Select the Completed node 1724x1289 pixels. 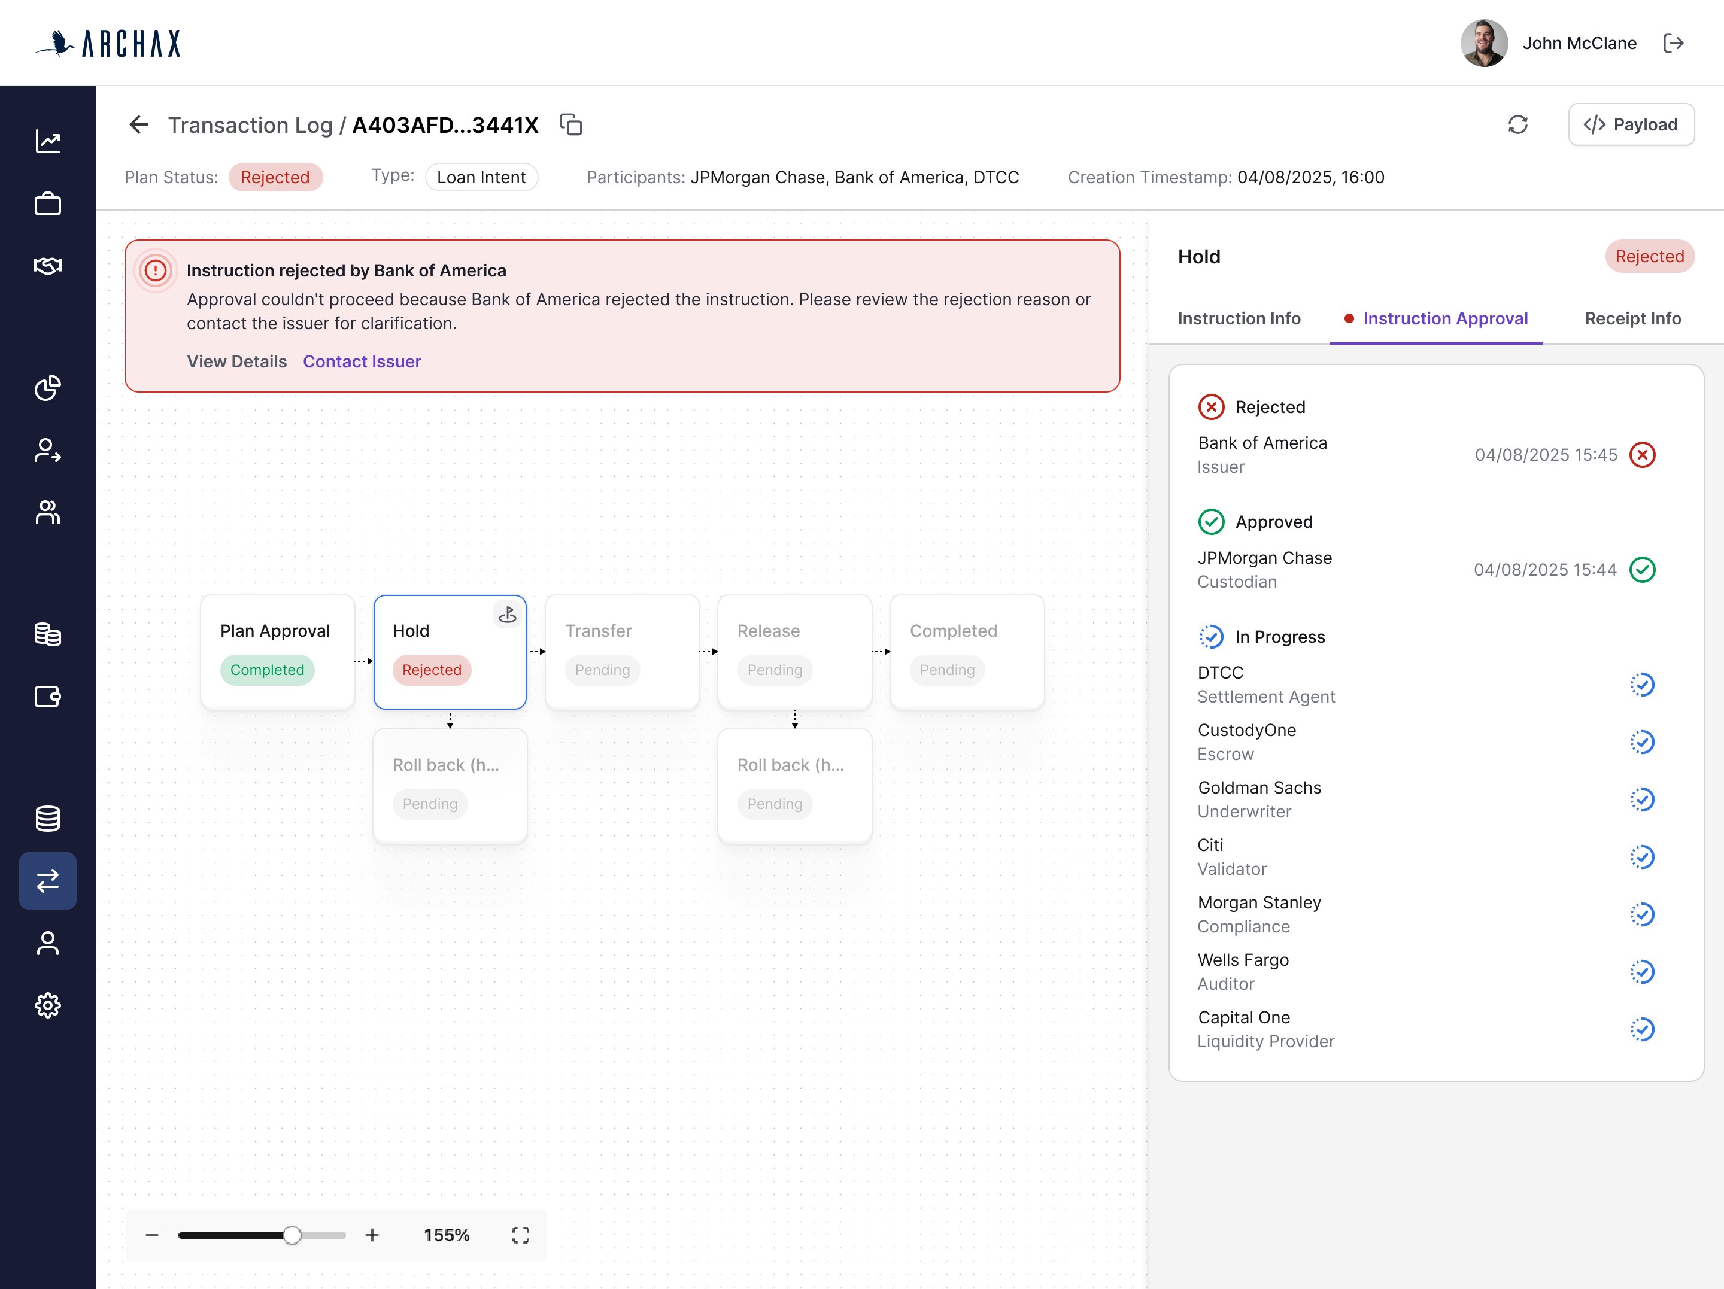pyautogui.click(x=966, y=652)
